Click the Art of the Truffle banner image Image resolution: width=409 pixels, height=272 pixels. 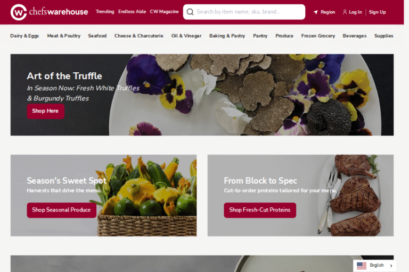pyautogui.click(x=202, y=95)
